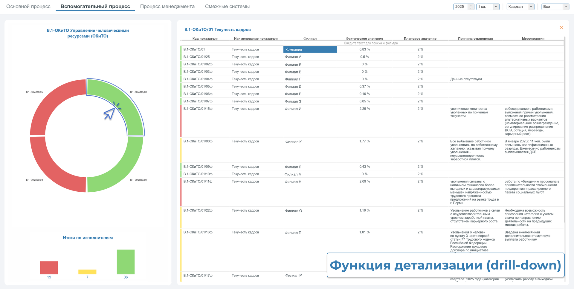Select the highlighted 'Компания' cell
The width and height of the screenshot is (574, 289).
(x=310, y=50)
